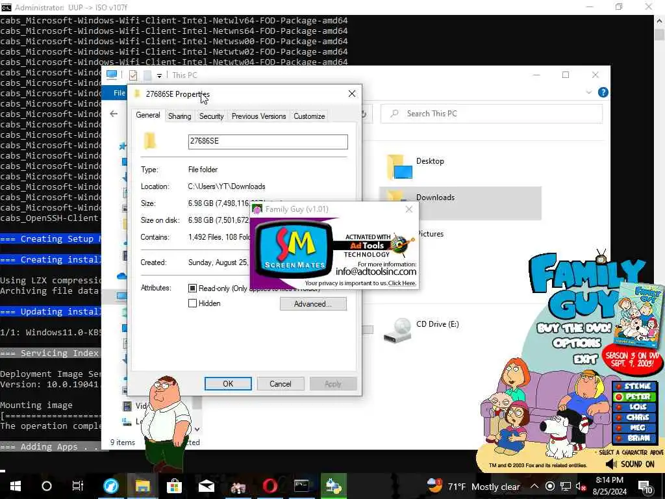Open the Explorer help question mark icon
Viewport: 665px width, 499px height.
coord(603,92)
